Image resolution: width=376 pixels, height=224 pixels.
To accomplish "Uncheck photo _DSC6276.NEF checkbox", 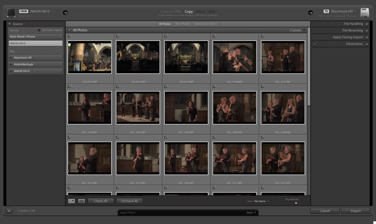I will coord(117,36).
